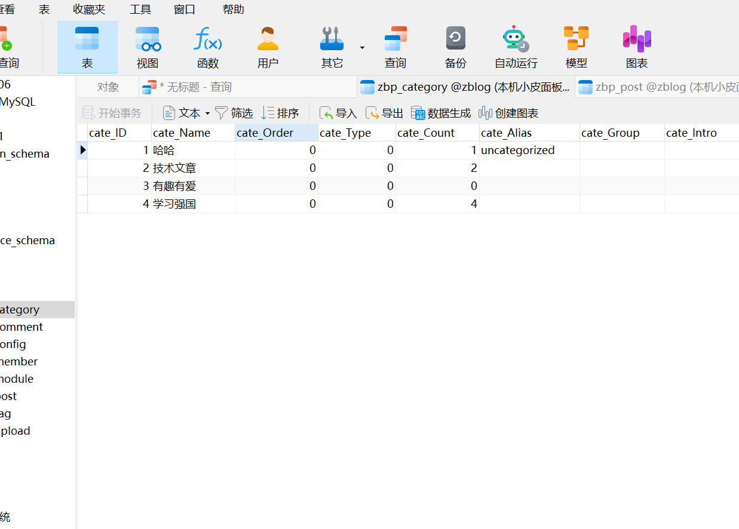Viewport: 739px width, 529px height.
Task: Open the 图表 (Charts) toolbar icon
Action: click(637, 47)
